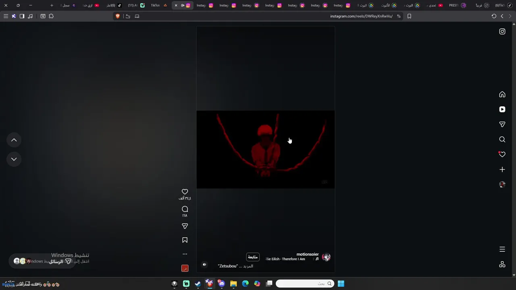Screen dimensions: 516x290
Task: Switch to the (11) Al tab
Action: point(136,5)
